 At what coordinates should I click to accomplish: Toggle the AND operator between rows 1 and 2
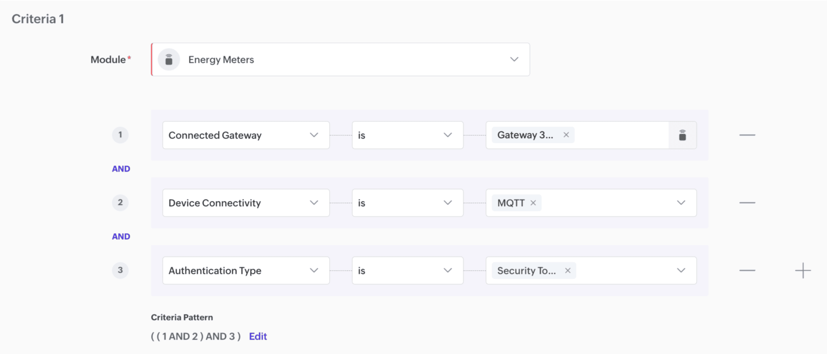tap(121, 169)
